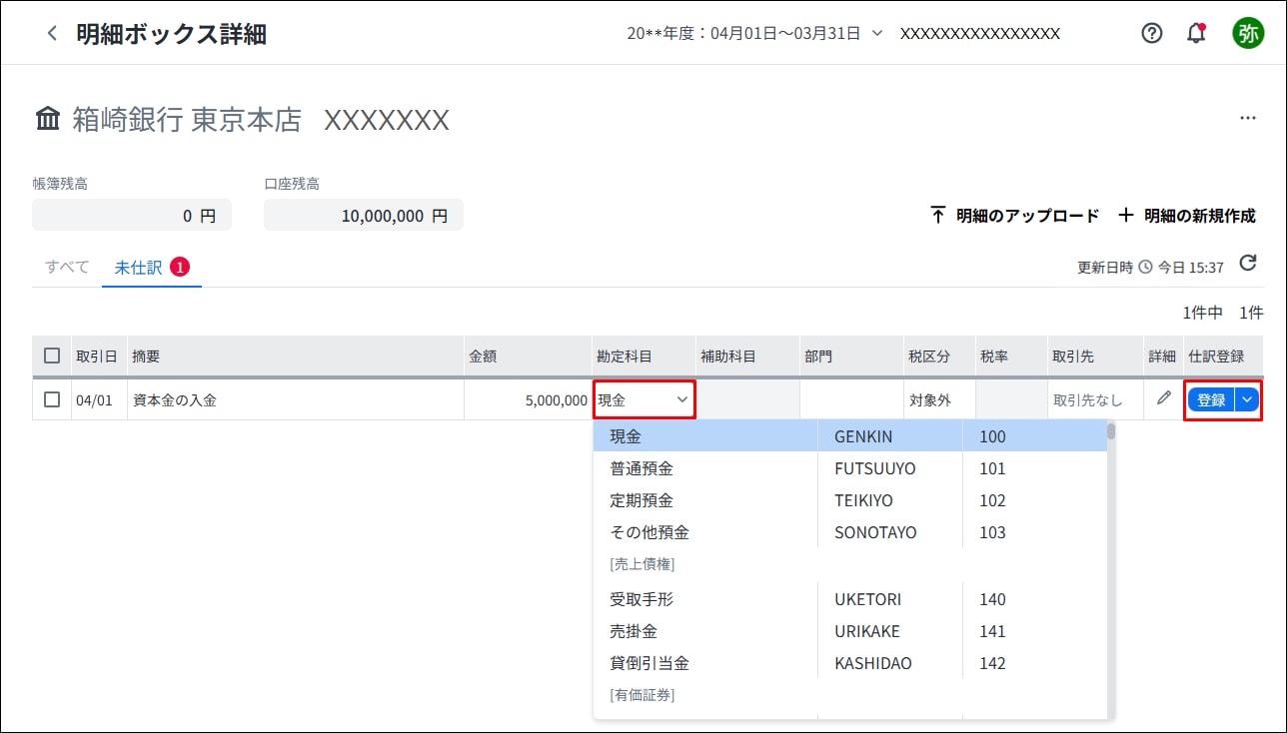
Task: Click the 摘要 column header
Action: [x=296, y=356]
